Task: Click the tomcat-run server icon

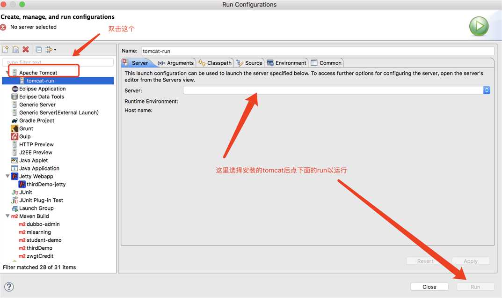Action: (22, 81)
